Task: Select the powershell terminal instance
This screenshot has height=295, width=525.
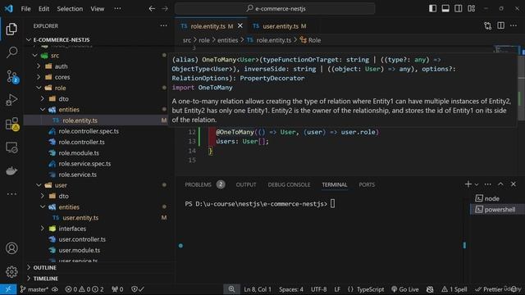Action: 497,210
